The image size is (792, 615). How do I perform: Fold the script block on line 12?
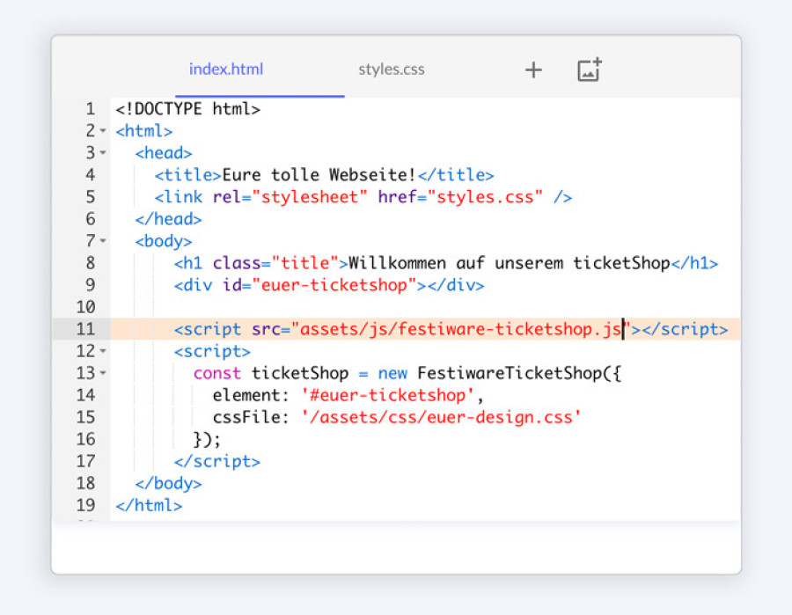(103, 351)
